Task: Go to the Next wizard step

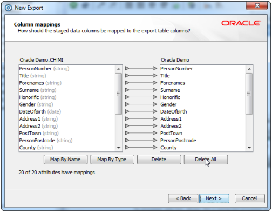Action: pos(214,198)
